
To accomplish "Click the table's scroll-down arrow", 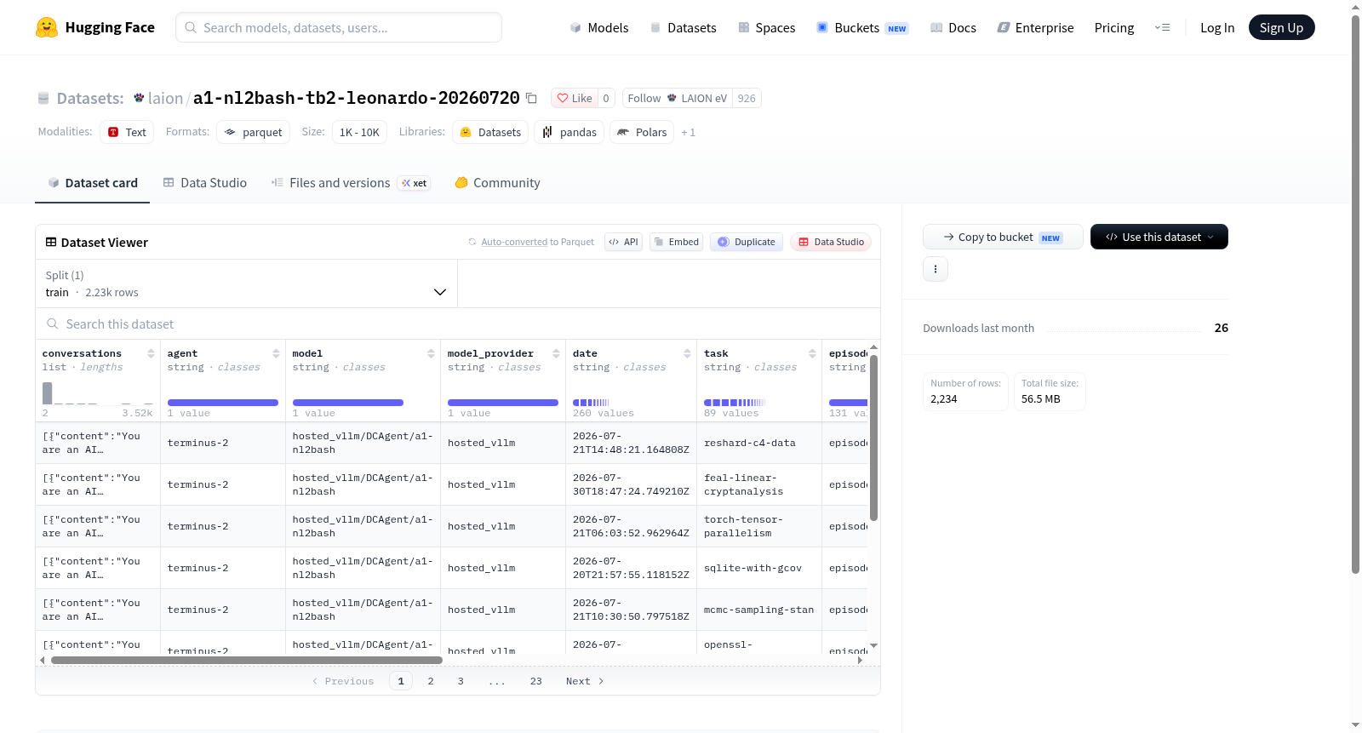I will [873, 646].
